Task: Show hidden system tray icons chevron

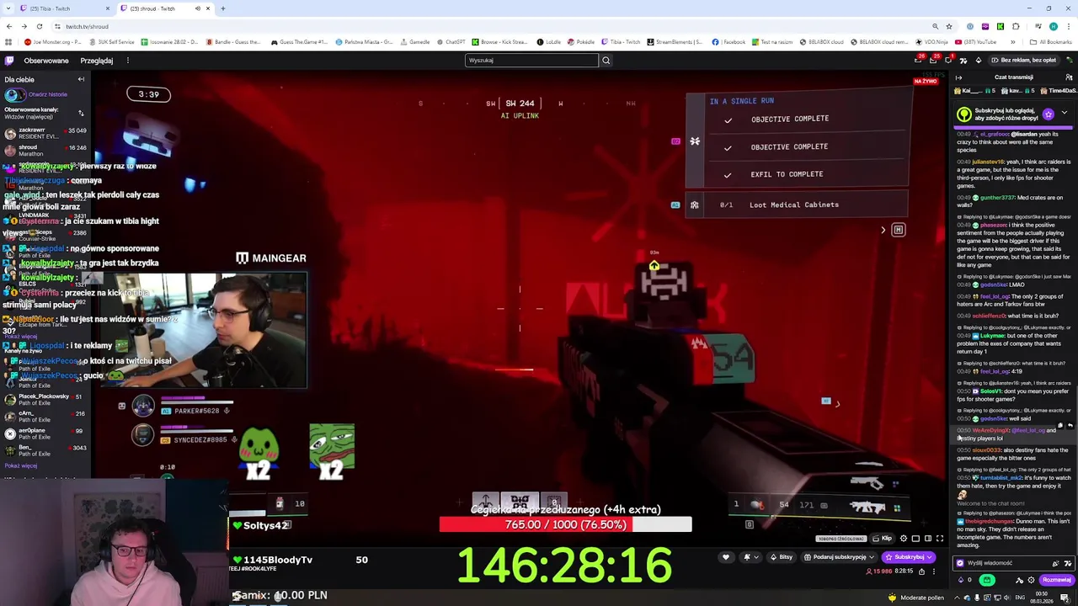Action: point(958,598)
